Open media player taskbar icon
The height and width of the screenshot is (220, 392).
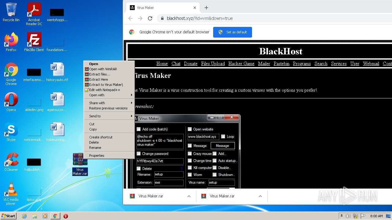tap(45, 216)
